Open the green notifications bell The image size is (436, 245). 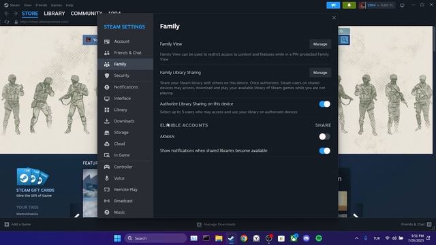[349, 5]
